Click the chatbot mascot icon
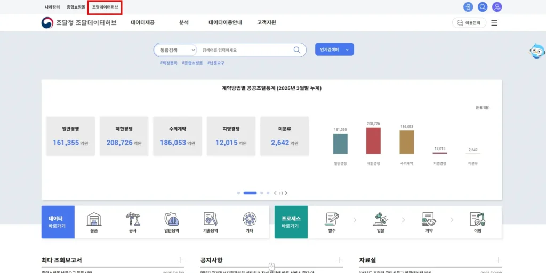The height and width of the screenshot is (273, 546). [536, 51]
